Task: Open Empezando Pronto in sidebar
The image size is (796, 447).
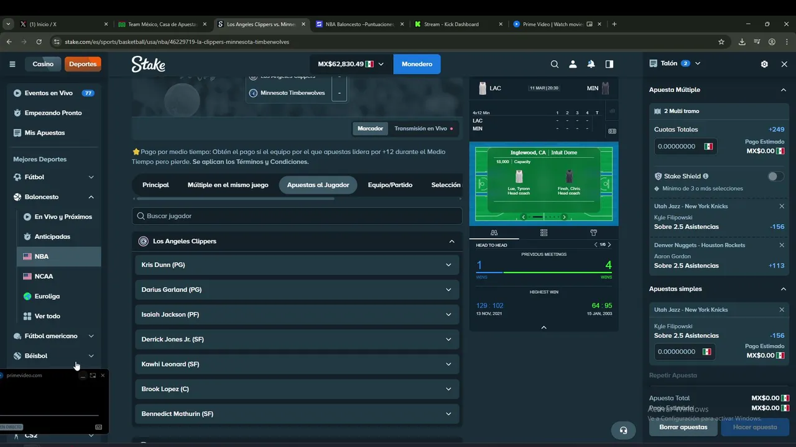Action: [54, 113]
